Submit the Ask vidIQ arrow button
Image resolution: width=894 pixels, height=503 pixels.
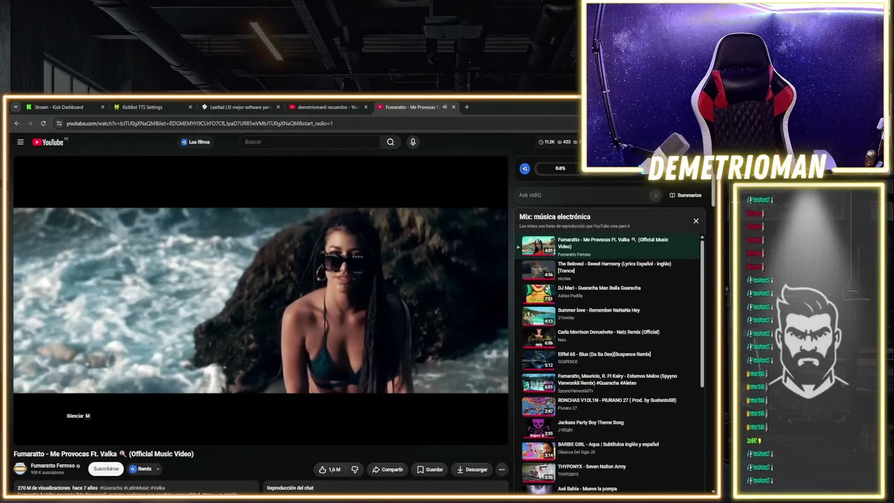pos(655,195)
